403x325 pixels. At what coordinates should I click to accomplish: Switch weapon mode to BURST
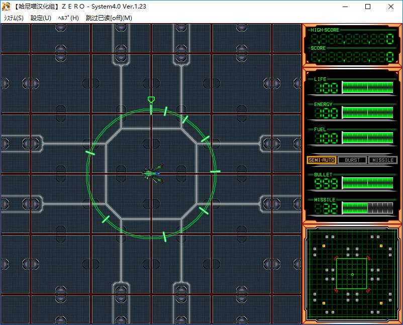352,160
